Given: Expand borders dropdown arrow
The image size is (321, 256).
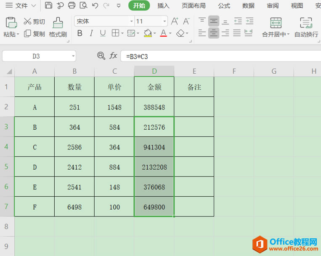Looking at the screenshot, I should (x=122, y=33).
